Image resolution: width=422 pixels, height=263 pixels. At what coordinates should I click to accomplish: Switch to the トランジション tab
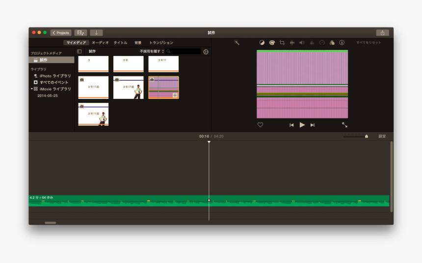[161, 43]
